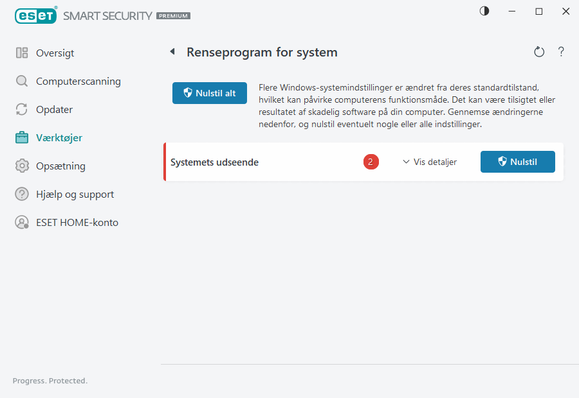The width and height of the screenshot is (579, 398).
Task: Select the Oversigt sidebar icon
Action: [22, 53]
